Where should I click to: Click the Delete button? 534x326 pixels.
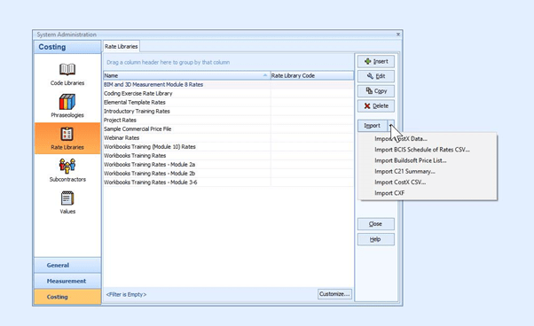(x=376, y=106)
